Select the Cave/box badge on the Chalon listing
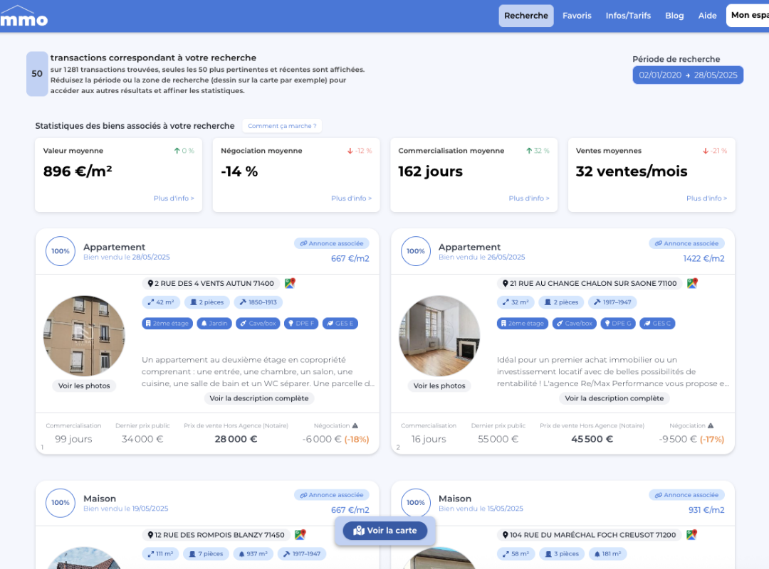769x569 pixels. [x=574, y=323]
